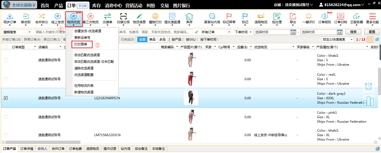This screenshot has width=381, height=153.
Task: Open the 异常订单(4) tab
Action: pos(32,40)
